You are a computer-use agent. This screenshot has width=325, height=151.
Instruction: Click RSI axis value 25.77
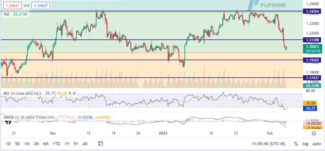(310, 108)
